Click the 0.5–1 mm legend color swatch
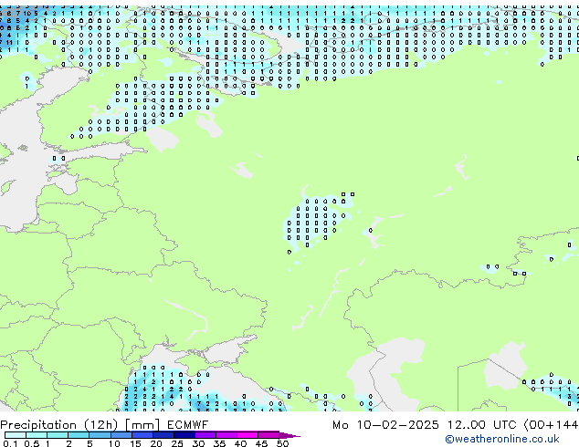The image size is (579, 447). click(37, 435)
